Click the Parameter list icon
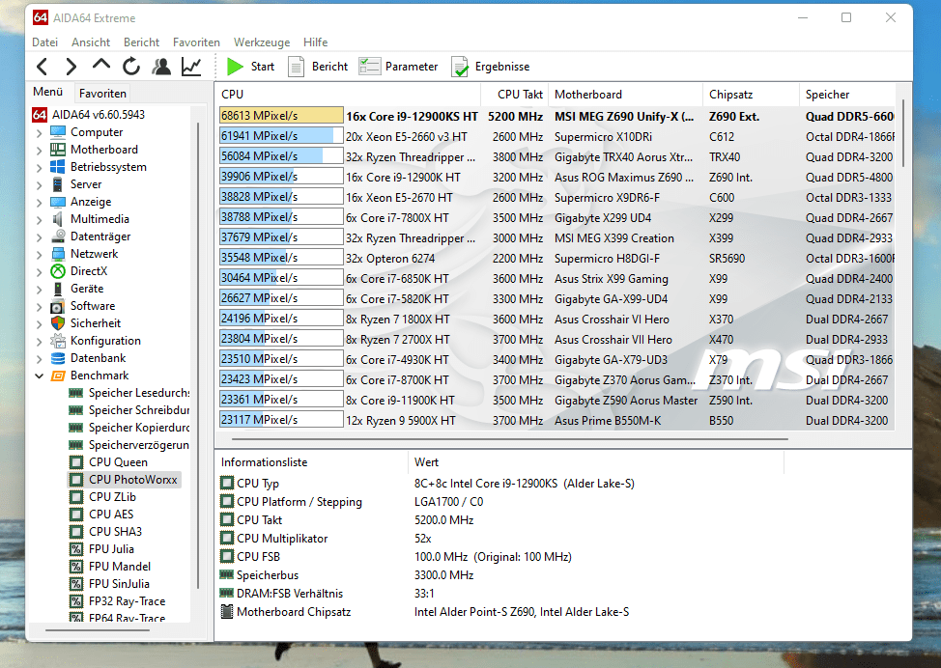Screen dimensions: 941x668 (369, 67)
